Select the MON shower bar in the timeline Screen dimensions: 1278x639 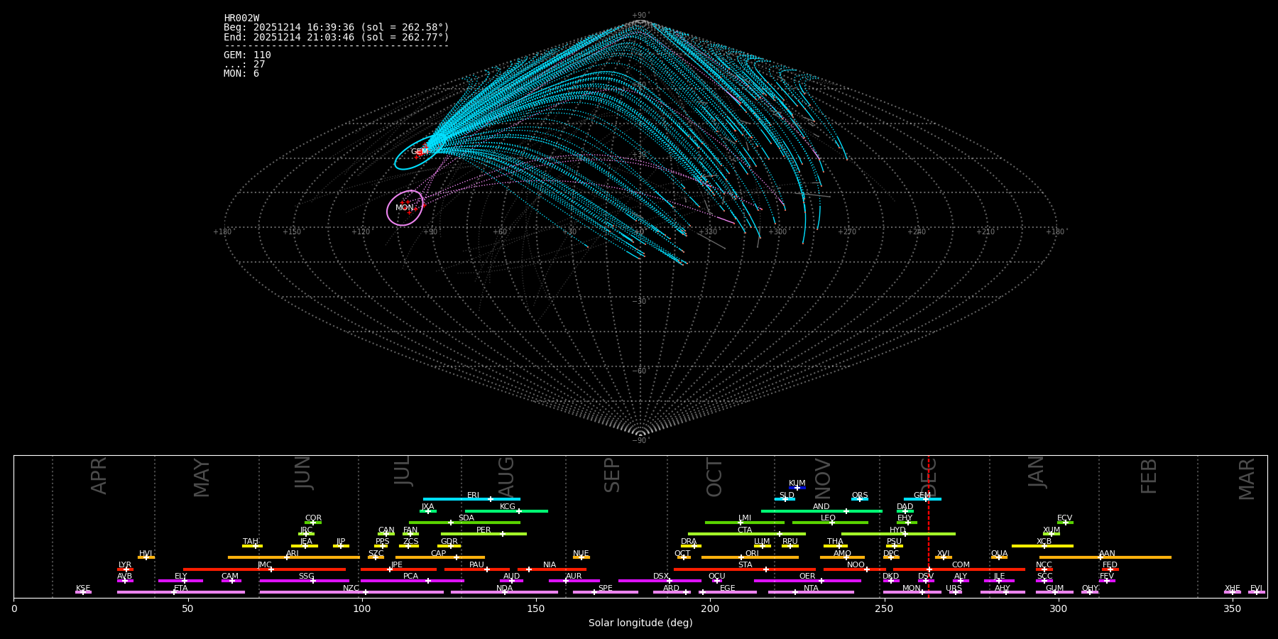[912, 592]
